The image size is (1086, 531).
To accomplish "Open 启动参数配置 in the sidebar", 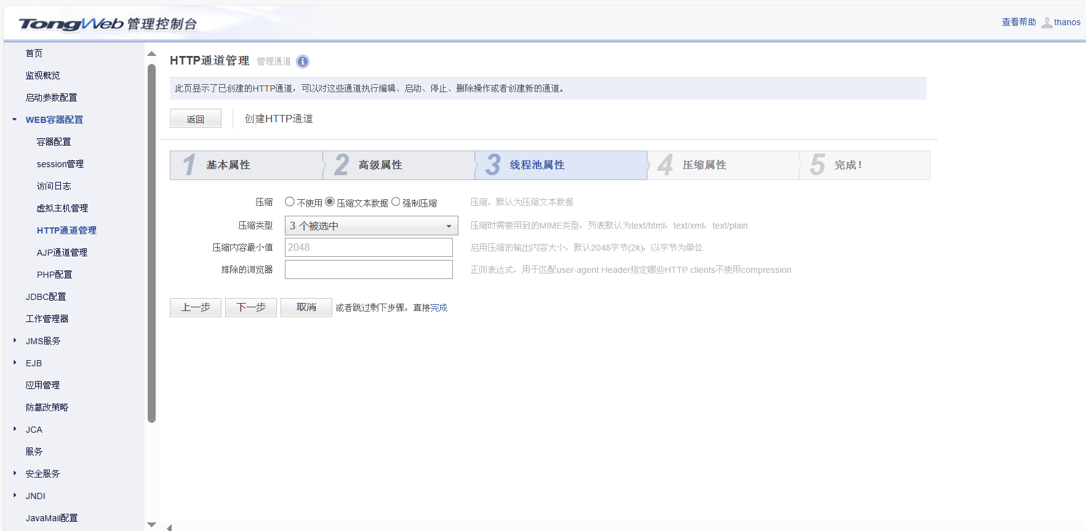I will pos(51,98).
